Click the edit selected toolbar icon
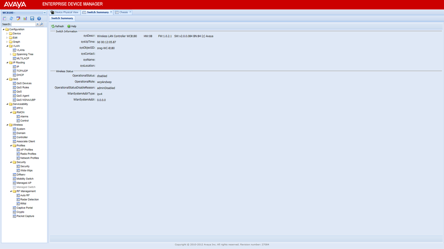This screenshot has width=444, height=249. [18, 18]
